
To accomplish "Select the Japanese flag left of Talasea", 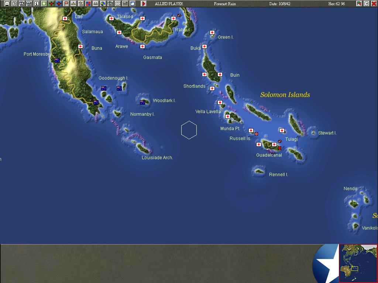I will pos(111,18).
